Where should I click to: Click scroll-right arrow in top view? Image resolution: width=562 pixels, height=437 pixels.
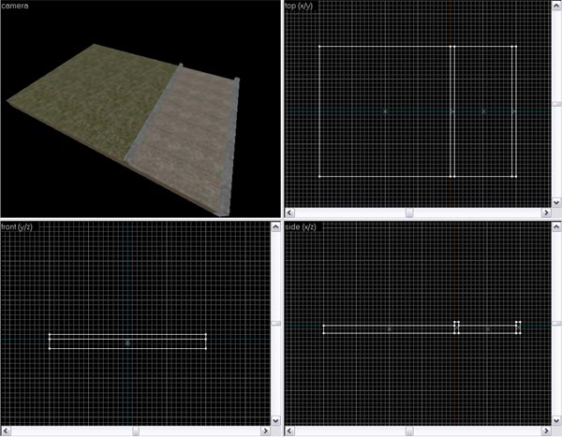pyautogui.click(x=546, y=213)
